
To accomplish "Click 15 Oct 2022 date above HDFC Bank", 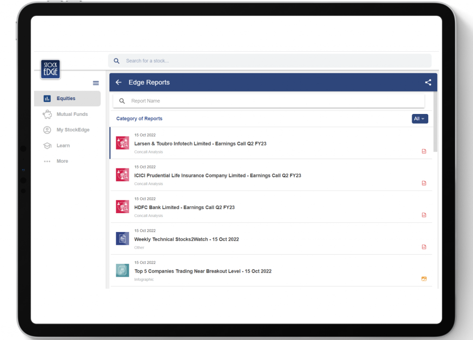I will [145, 199].
